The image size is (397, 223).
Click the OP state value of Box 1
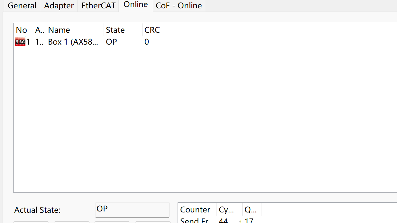[x=111, y=42]
